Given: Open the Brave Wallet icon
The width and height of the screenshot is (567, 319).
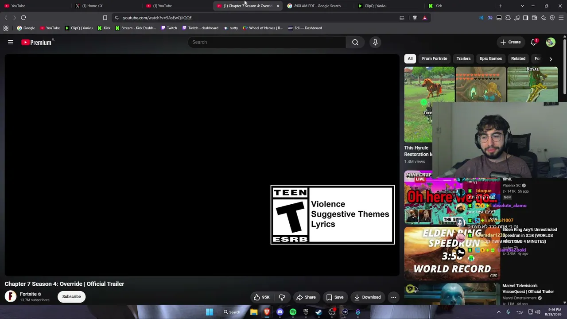Looking at the screenshot, I should coord(535,18).
